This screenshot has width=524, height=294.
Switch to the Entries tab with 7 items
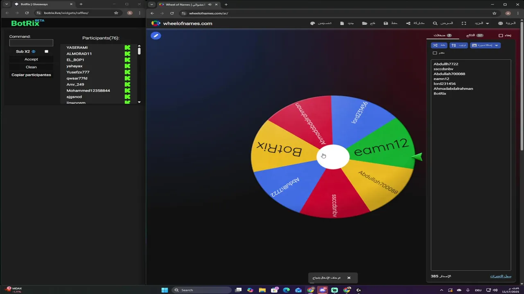(443, 36)
